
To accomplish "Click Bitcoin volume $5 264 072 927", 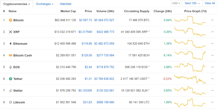I will click(x=104, y=20).
